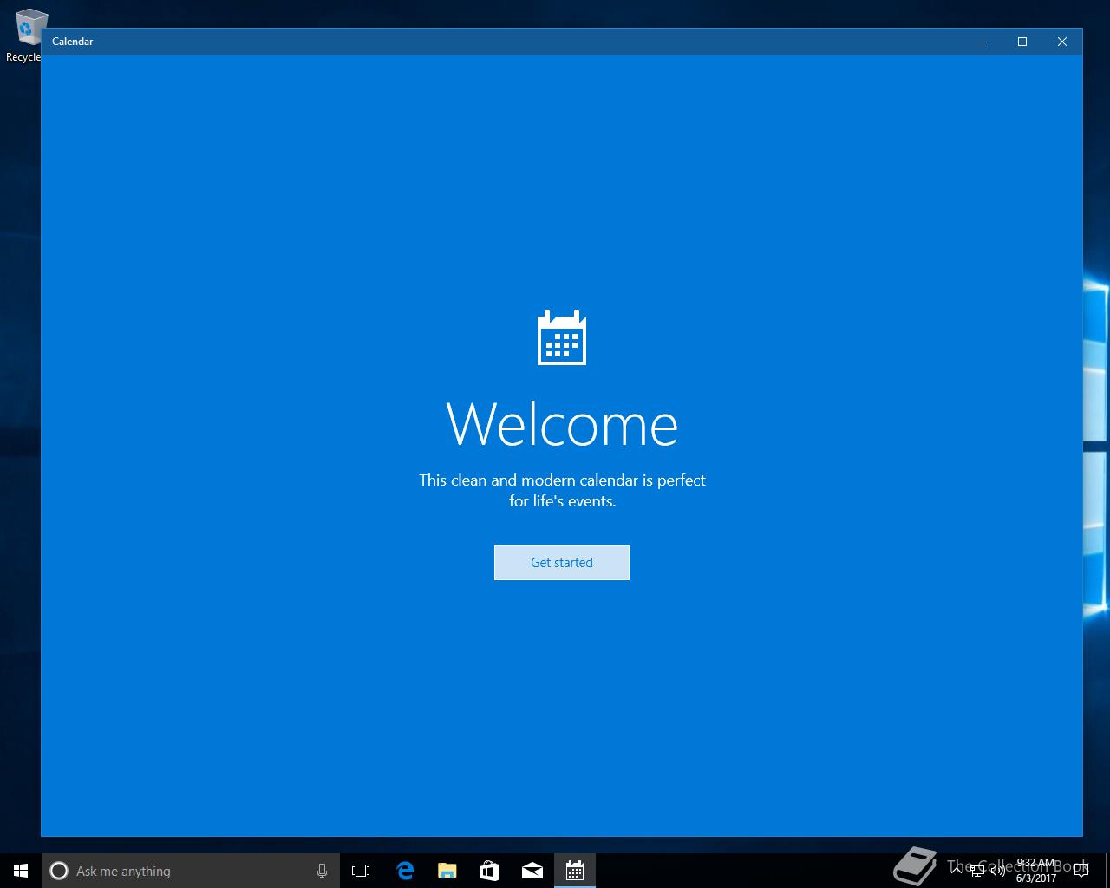This screenshot has height=888, width=1110.
Task: Activate Cortana microphone icon
Action: click(x=322, y=871)
